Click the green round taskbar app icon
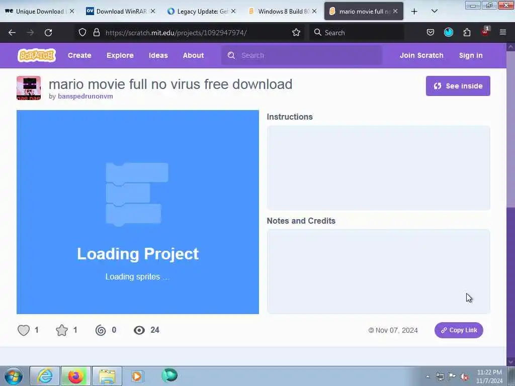515x386 pixels. pos(169,375)
